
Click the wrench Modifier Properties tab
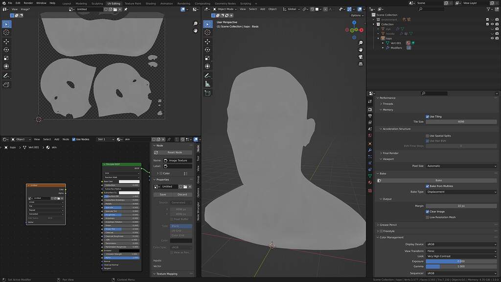[x=370, y=150]
